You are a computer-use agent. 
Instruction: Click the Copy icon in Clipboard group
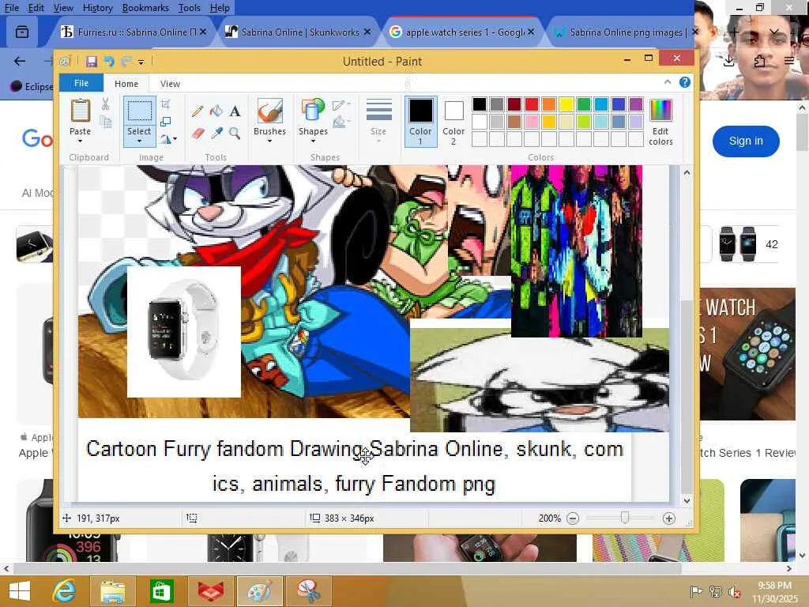(105, 122)
